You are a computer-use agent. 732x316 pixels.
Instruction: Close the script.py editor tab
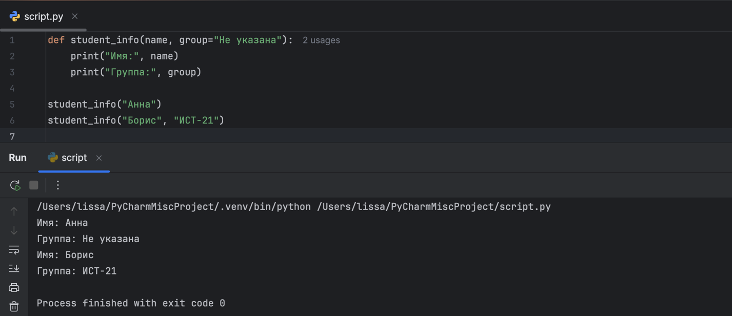pyautogui.click(x=75, y=16)
